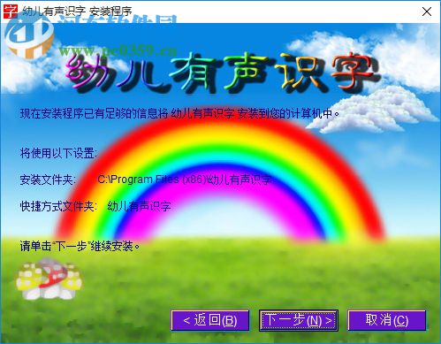Click the shortcut folder value 幼儿有声识字
This screenshot has height=344, width=441.
click(140, 206)
